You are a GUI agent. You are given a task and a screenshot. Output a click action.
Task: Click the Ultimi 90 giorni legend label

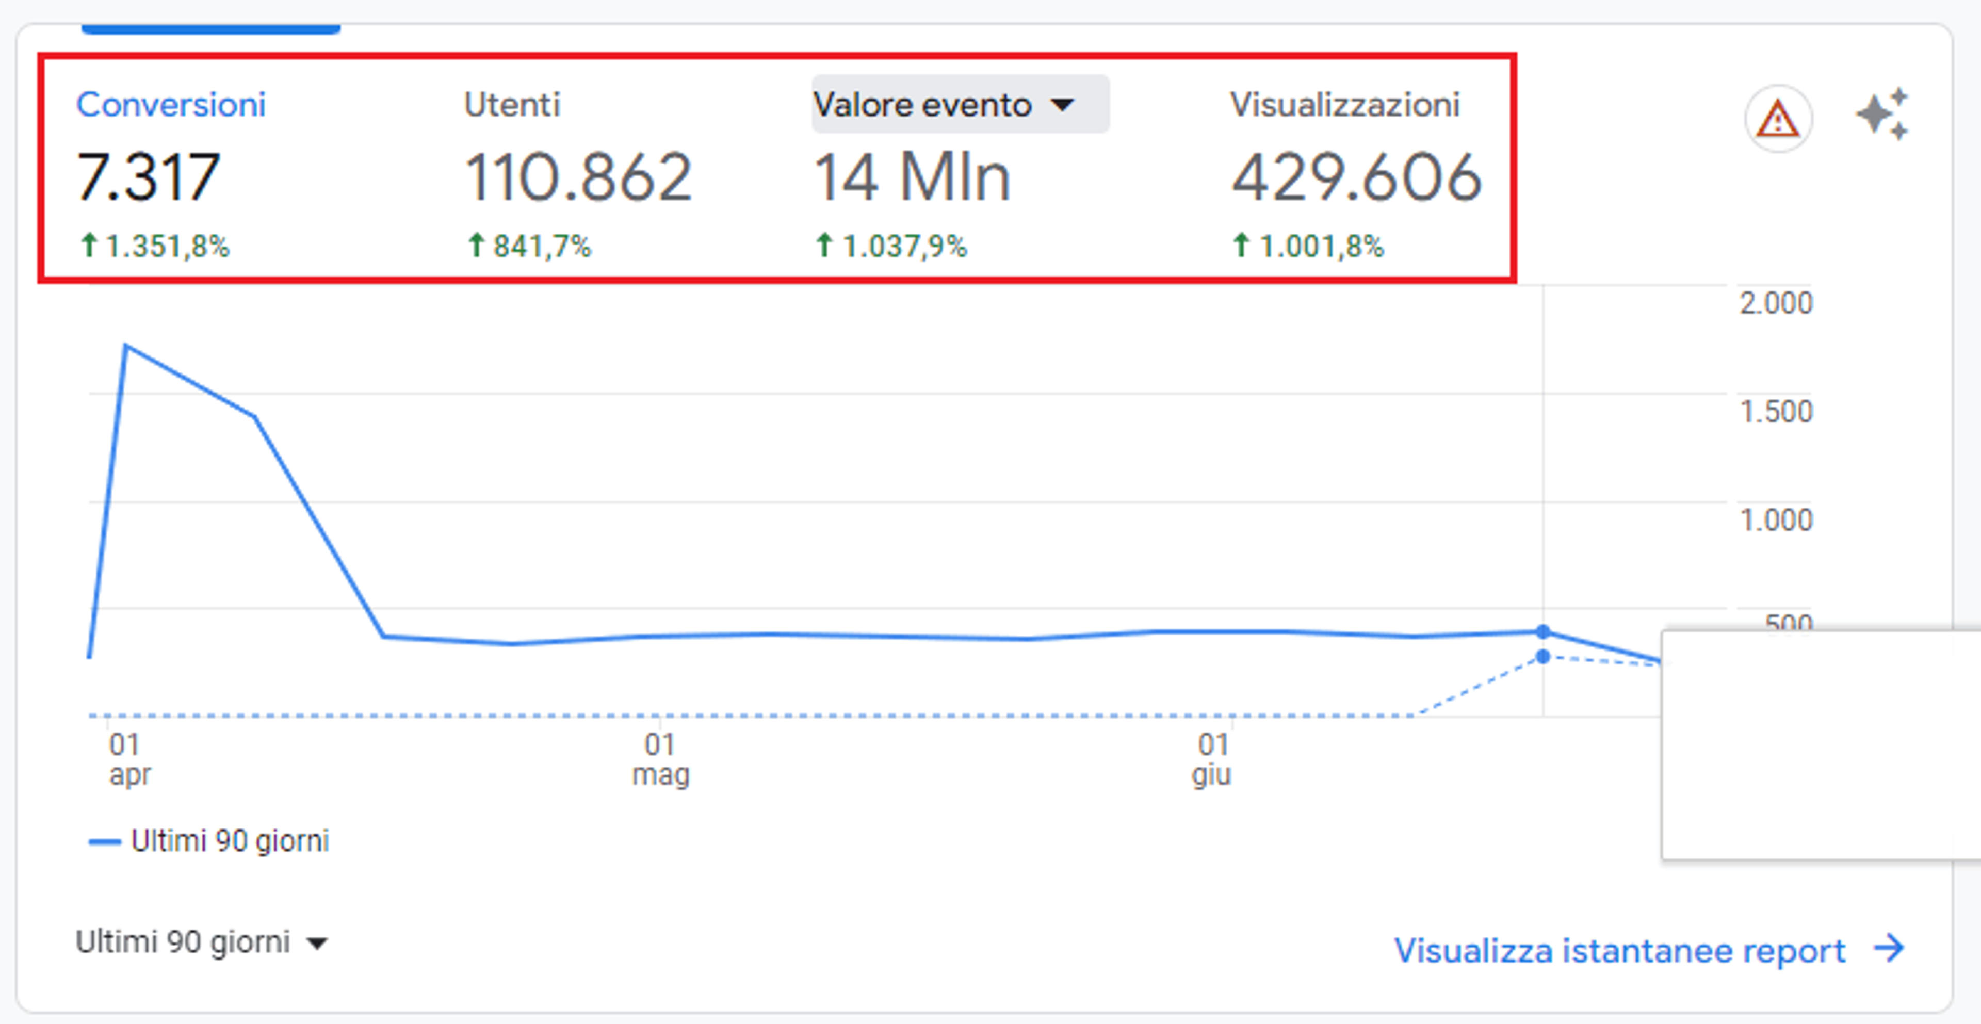tap(230, 841)
